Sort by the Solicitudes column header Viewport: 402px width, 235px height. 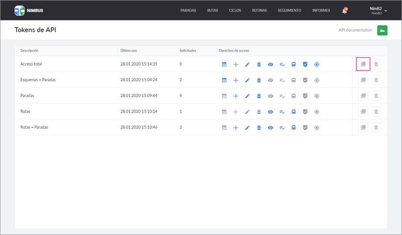tap(188, 50)
